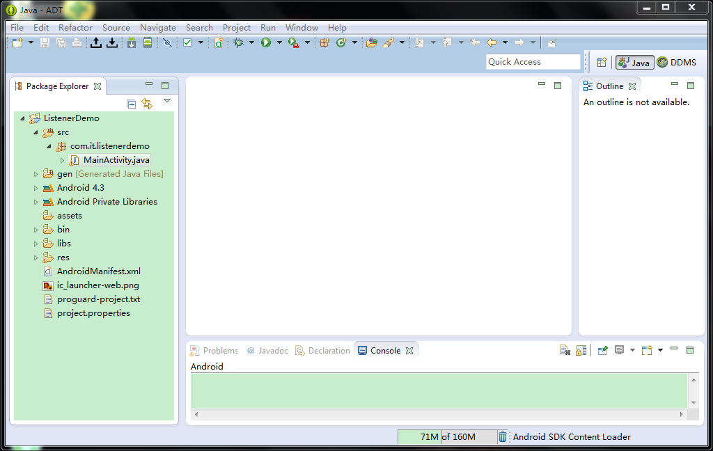Switch to the Problems tab
This screenshot has width=713, height=451.
214,351
